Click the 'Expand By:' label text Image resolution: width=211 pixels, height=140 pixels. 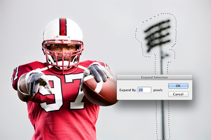click(x=128, y=90)
